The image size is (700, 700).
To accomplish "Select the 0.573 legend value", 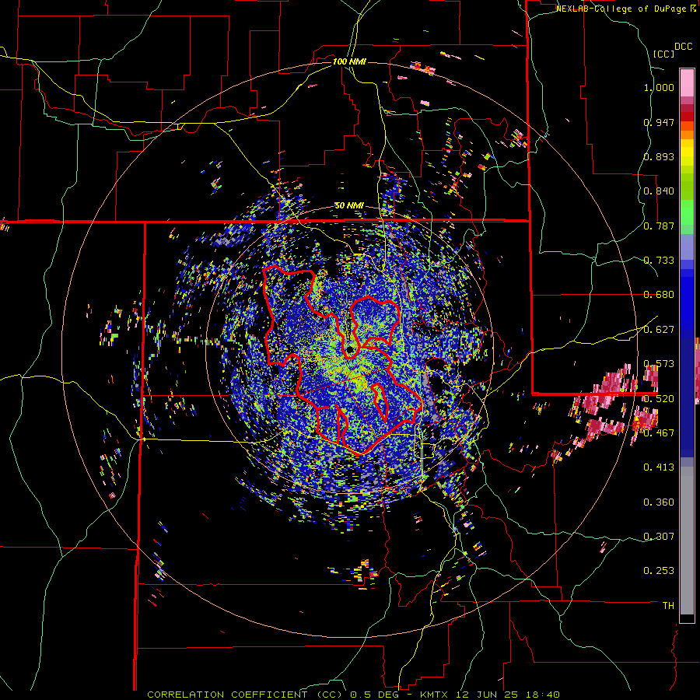I will [659, 364].
